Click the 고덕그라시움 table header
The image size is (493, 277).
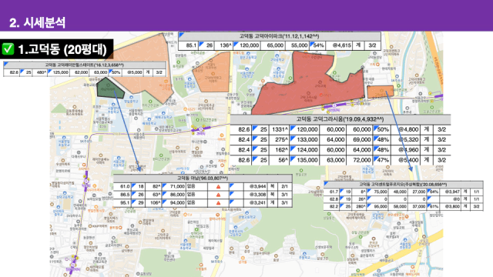tap(340, 119)
